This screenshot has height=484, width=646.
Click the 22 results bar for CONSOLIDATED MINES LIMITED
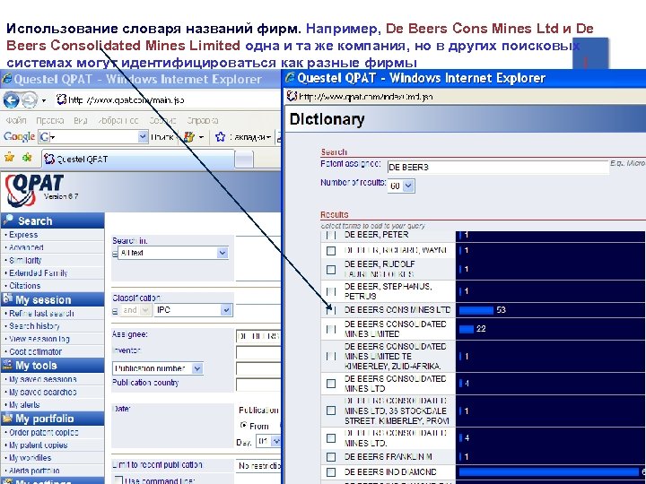[x=466, y=329]
